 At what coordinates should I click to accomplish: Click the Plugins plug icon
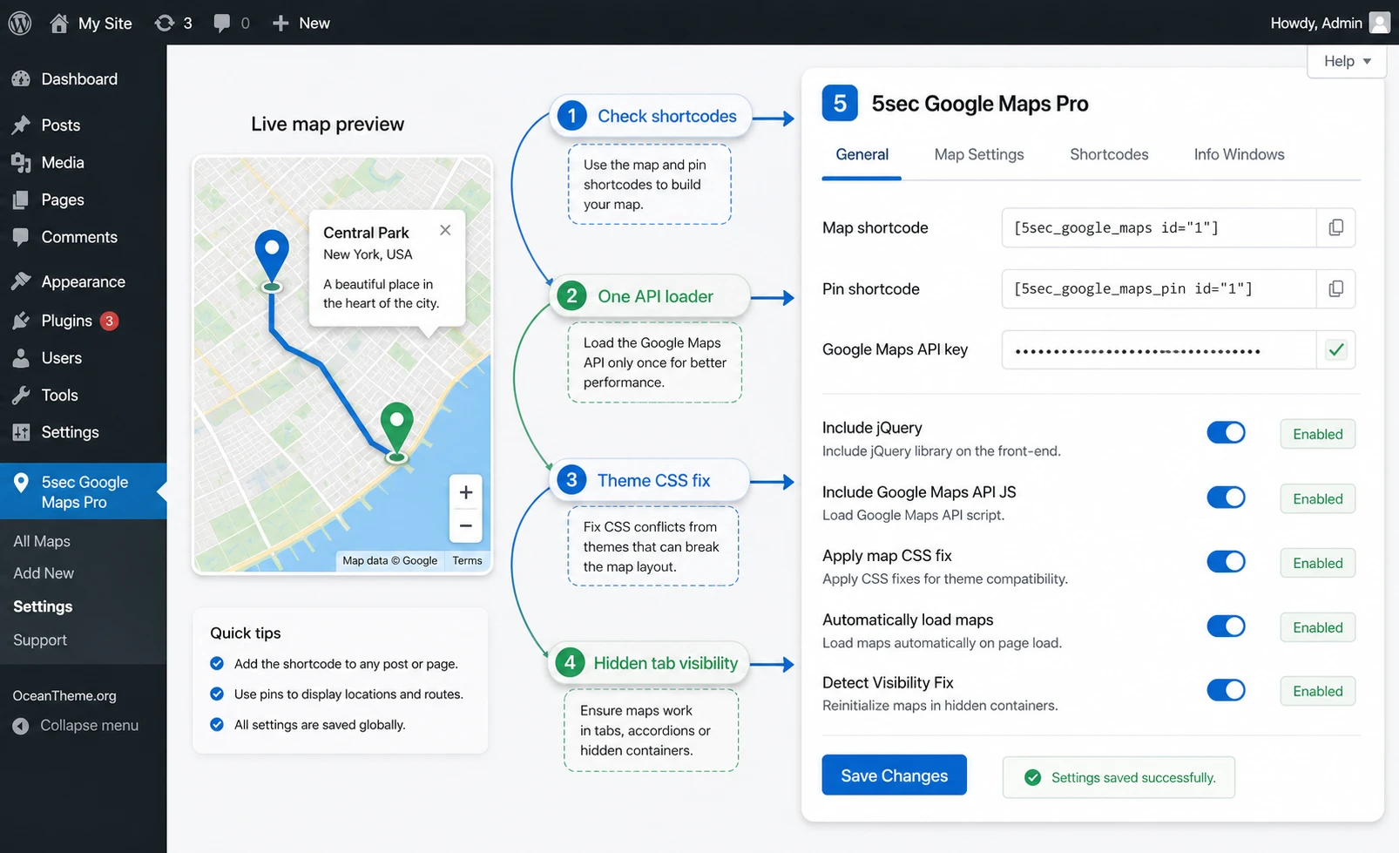click(21, 321)
